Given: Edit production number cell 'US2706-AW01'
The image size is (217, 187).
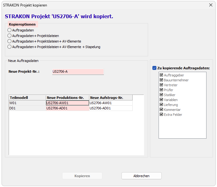Looking at the screenshot, I should 67,103.
